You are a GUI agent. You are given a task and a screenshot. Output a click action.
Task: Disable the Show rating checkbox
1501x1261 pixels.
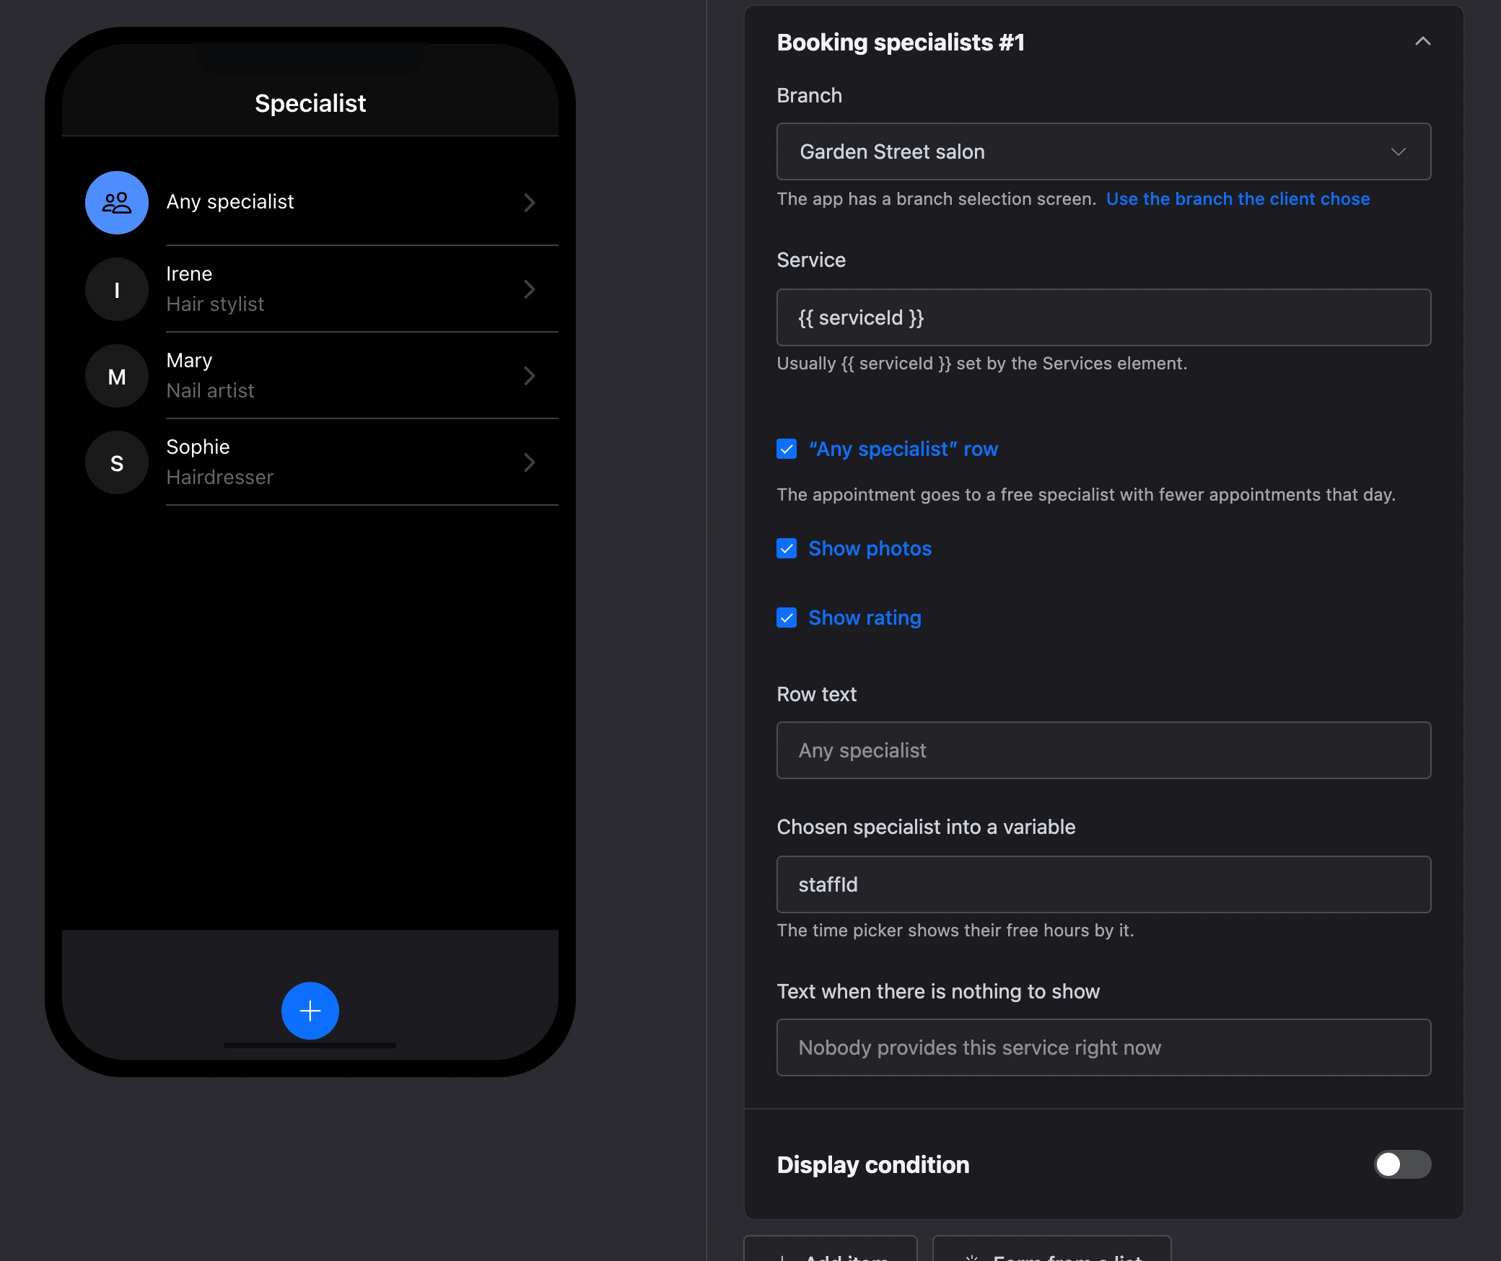click(787, 618)
